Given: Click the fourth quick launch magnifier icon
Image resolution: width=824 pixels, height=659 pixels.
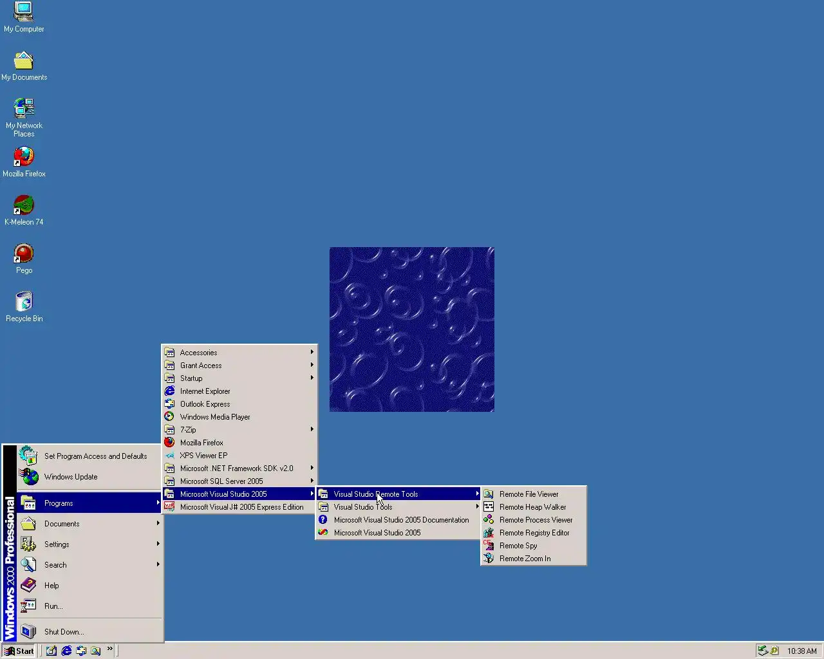Looking at the screenshot, I should [96, 651].
